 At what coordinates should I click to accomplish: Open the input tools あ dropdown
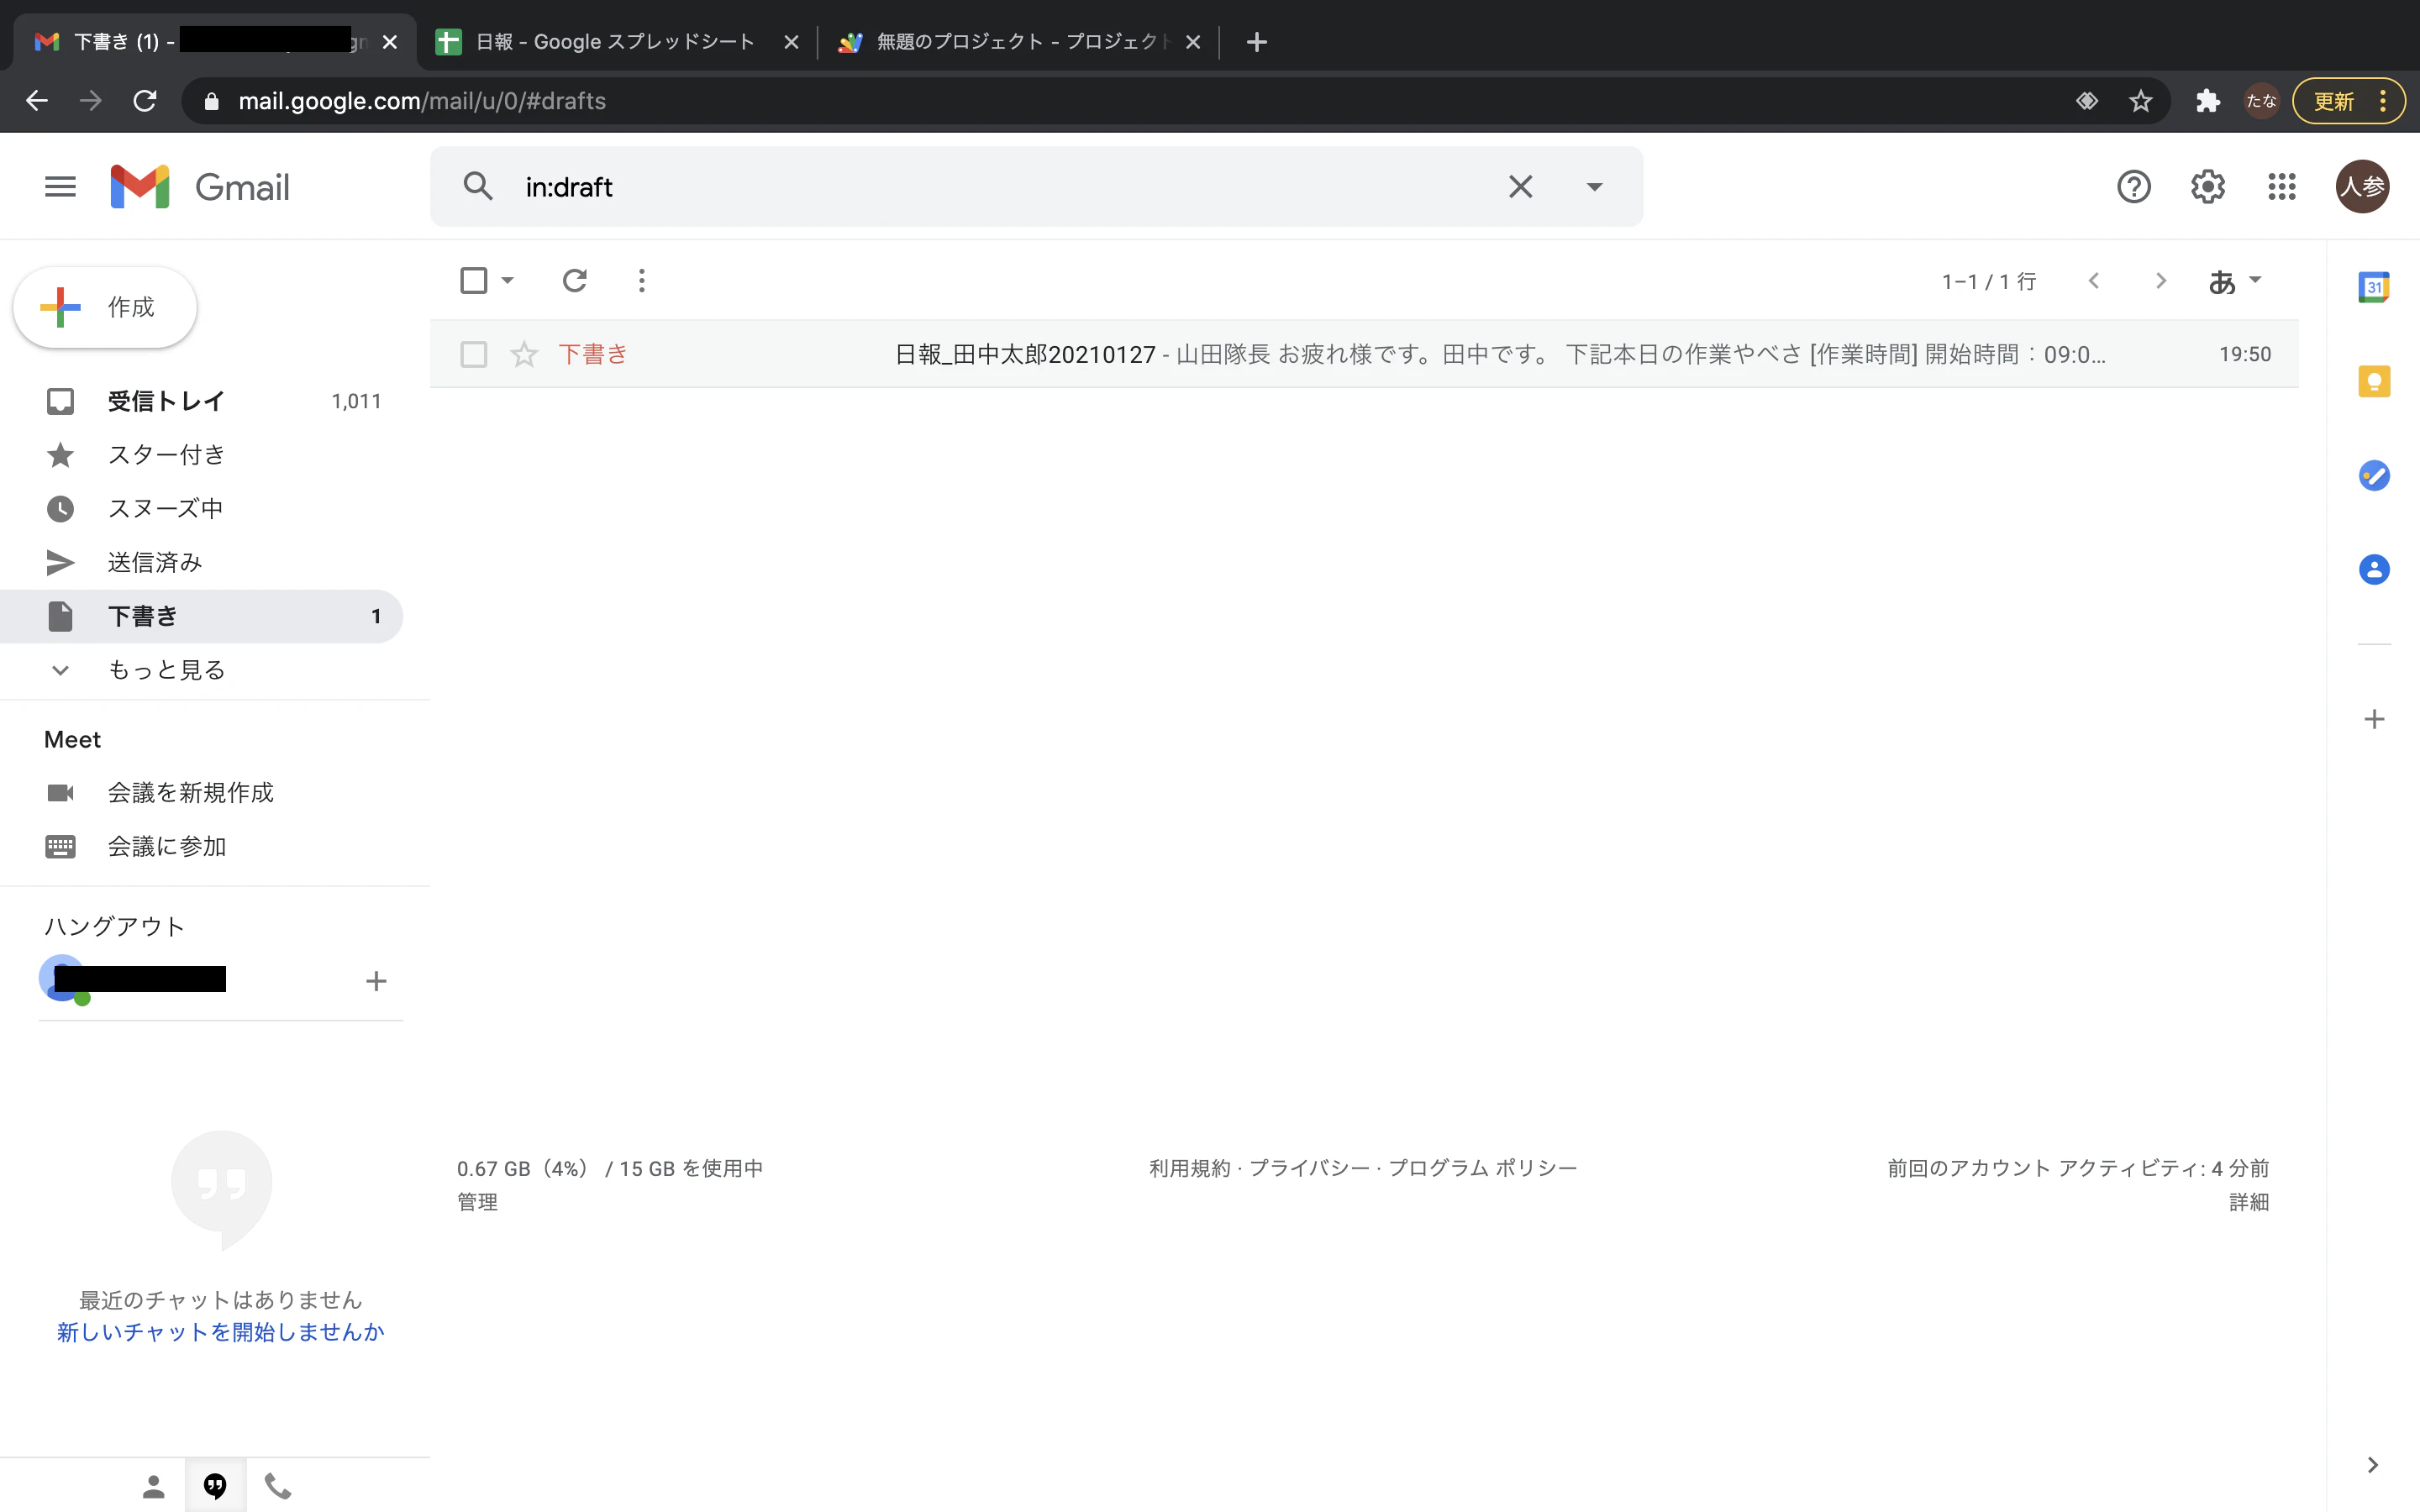point(2235,281)
